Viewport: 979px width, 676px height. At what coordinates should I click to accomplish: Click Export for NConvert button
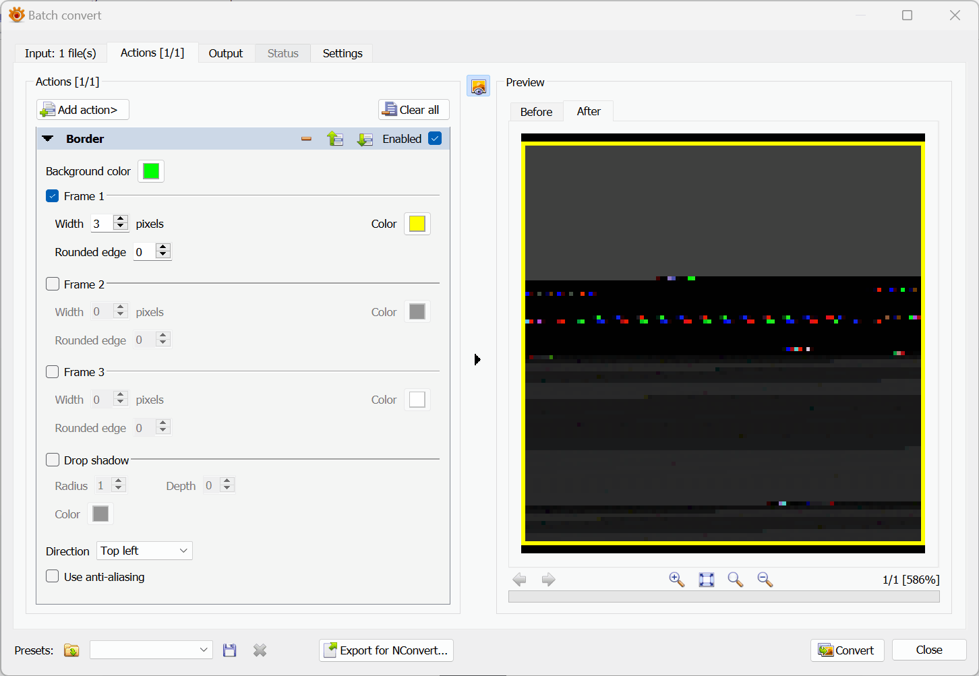(386, 650)
